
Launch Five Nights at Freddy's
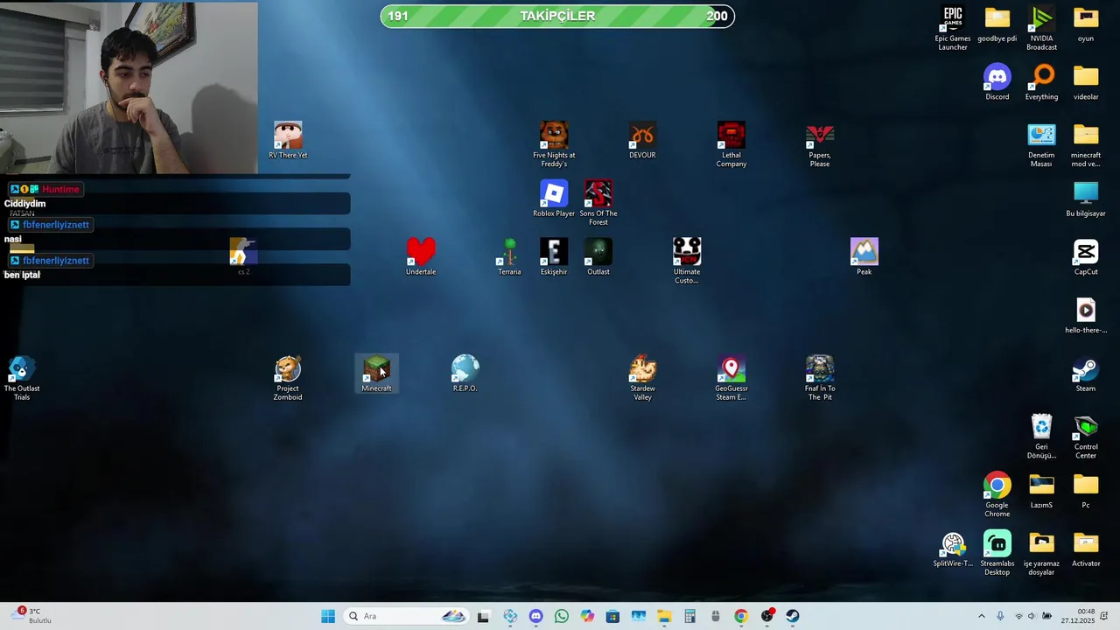coord(554,144)
